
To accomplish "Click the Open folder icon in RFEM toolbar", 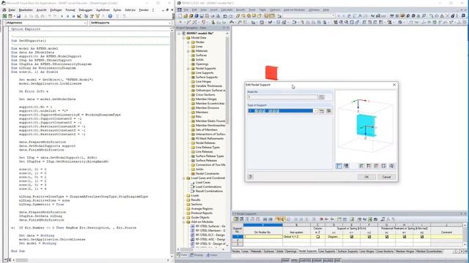I will coord(185,16).
